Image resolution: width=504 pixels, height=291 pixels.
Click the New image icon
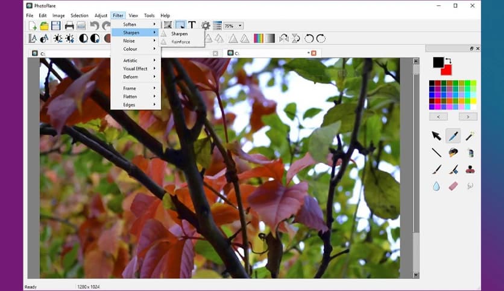(33, 26)
